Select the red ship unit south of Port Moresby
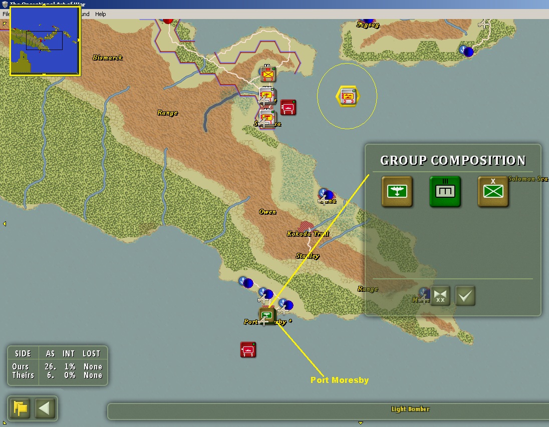549x427 pixels. [x=248, y=349]
